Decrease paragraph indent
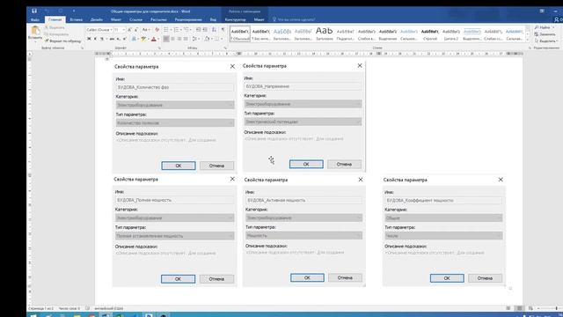 [199, 30]
